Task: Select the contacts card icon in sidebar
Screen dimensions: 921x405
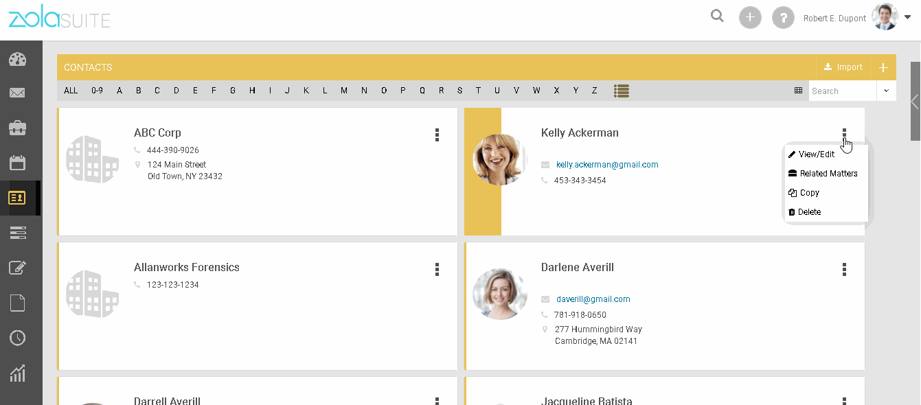Action: click(x=17, y=198)
